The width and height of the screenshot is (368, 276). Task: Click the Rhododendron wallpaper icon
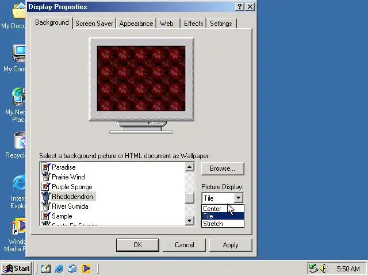(46, 197)
